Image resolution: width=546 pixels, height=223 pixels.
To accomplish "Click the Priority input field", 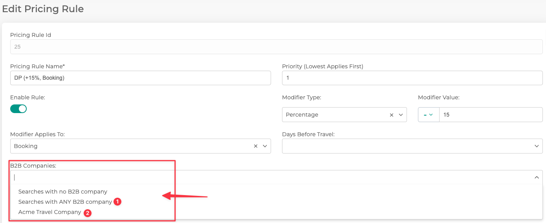I will click(x=412, y=78).
